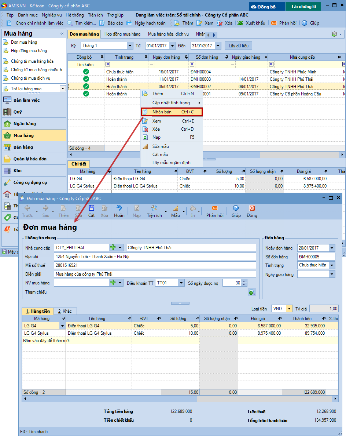
Task: Expand the Tình trạng dropdown
Action: 332,265
